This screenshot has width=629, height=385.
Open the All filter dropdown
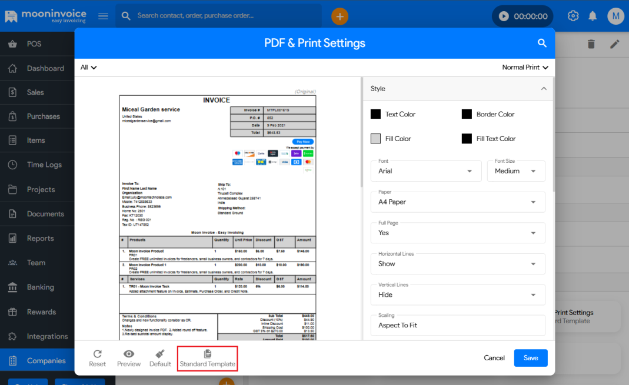coord(88,68)
